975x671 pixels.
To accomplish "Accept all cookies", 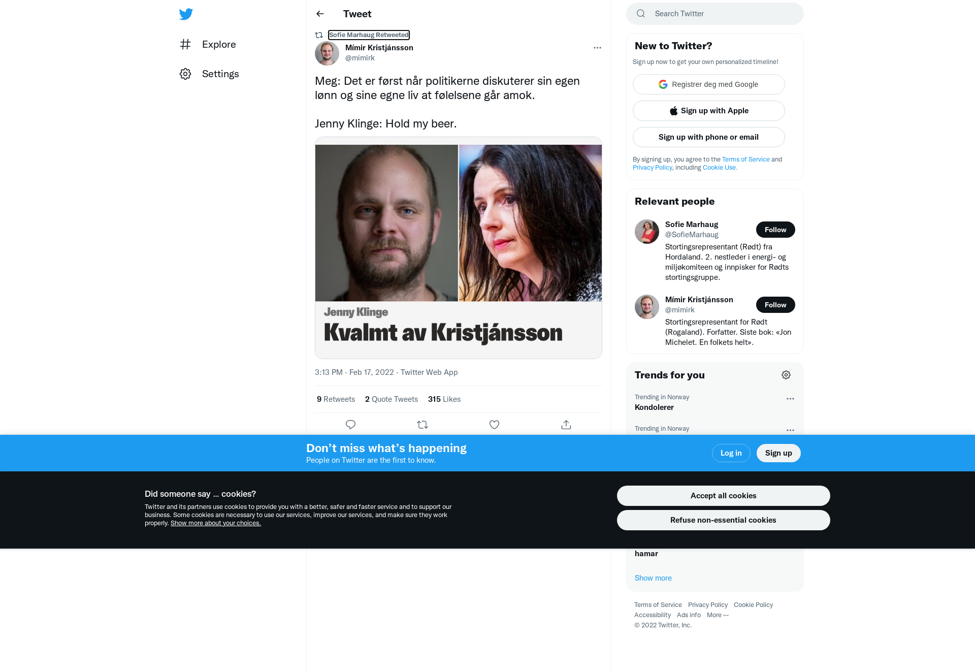I will [x=723, y=496].
